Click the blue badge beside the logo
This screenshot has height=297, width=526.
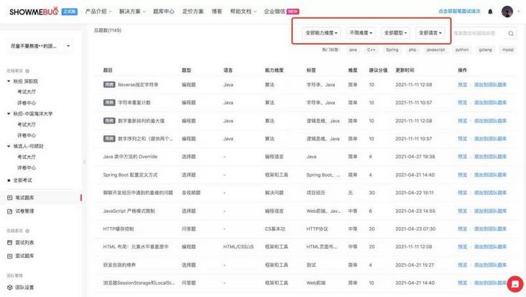tap(70, 12)
